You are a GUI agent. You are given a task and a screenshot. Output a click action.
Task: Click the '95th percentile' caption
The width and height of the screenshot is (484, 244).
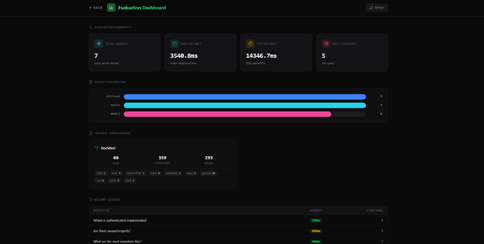coord(256,63)
